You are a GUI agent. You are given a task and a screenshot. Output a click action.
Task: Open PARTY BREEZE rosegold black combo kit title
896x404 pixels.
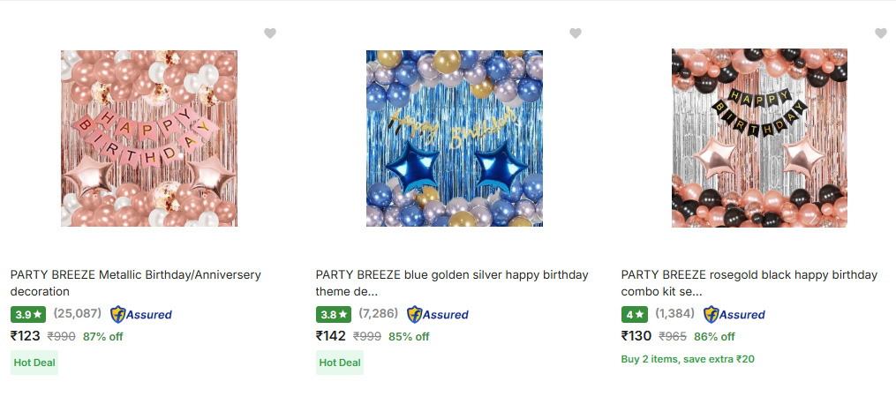pyautogui.click(x=749, y=282)
